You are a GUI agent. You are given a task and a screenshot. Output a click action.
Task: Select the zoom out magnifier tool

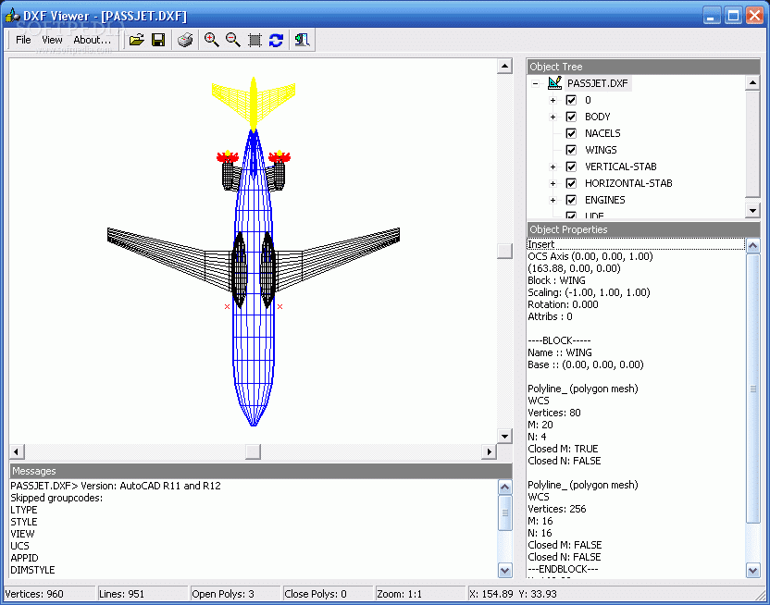(233, 40)
